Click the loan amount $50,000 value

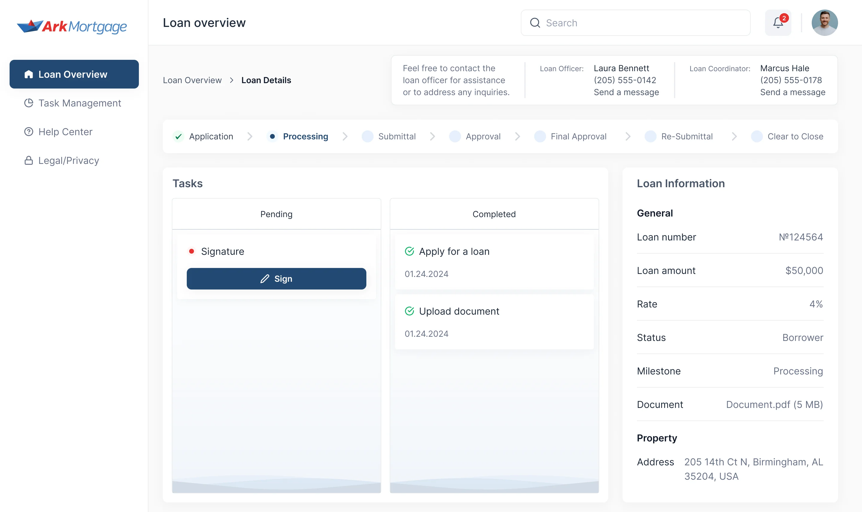804,270
